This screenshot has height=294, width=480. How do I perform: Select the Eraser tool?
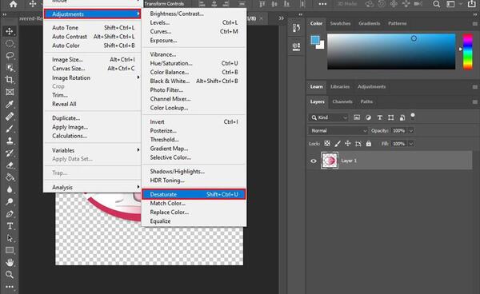click(x=10, y=165)
